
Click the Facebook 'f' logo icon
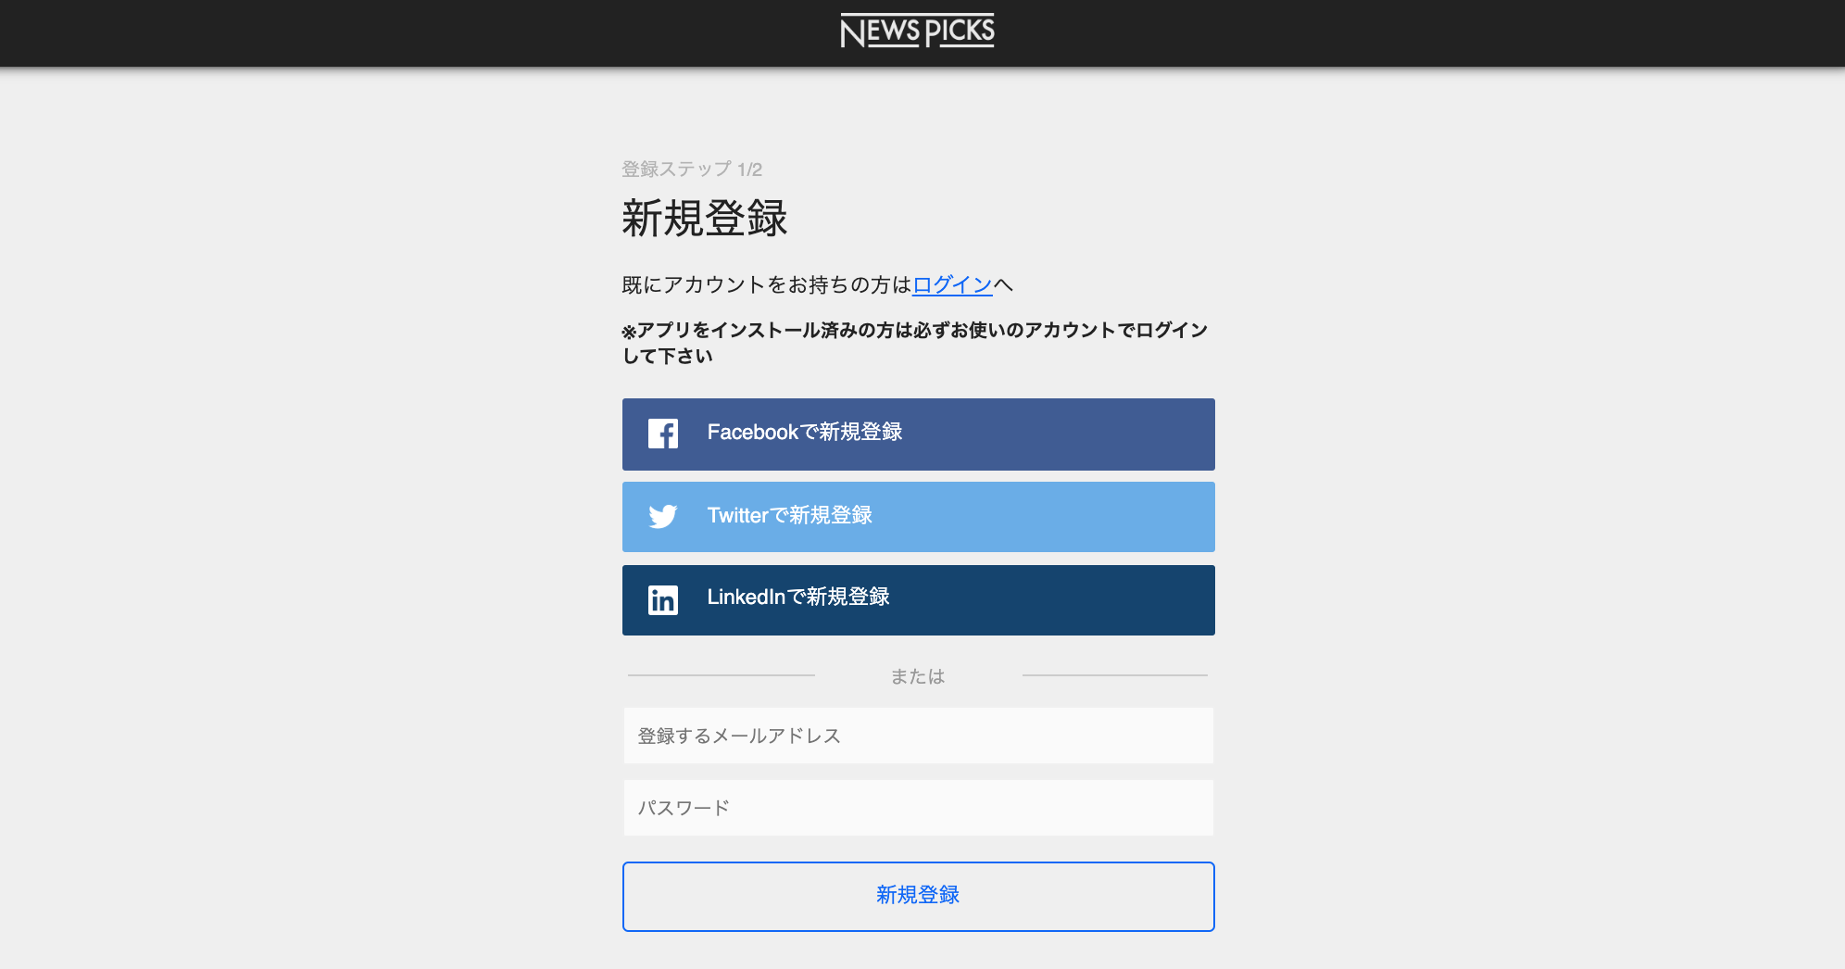(x=662, y=434)
